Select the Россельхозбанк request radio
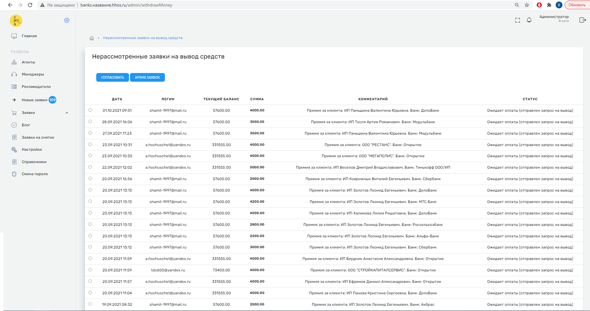 click(x=90, y=224)
